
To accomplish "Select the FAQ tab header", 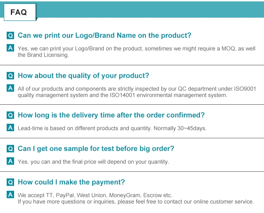I will click(19, 12).
